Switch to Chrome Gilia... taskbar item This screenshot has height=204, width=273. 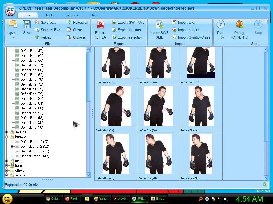pos(53,199)
